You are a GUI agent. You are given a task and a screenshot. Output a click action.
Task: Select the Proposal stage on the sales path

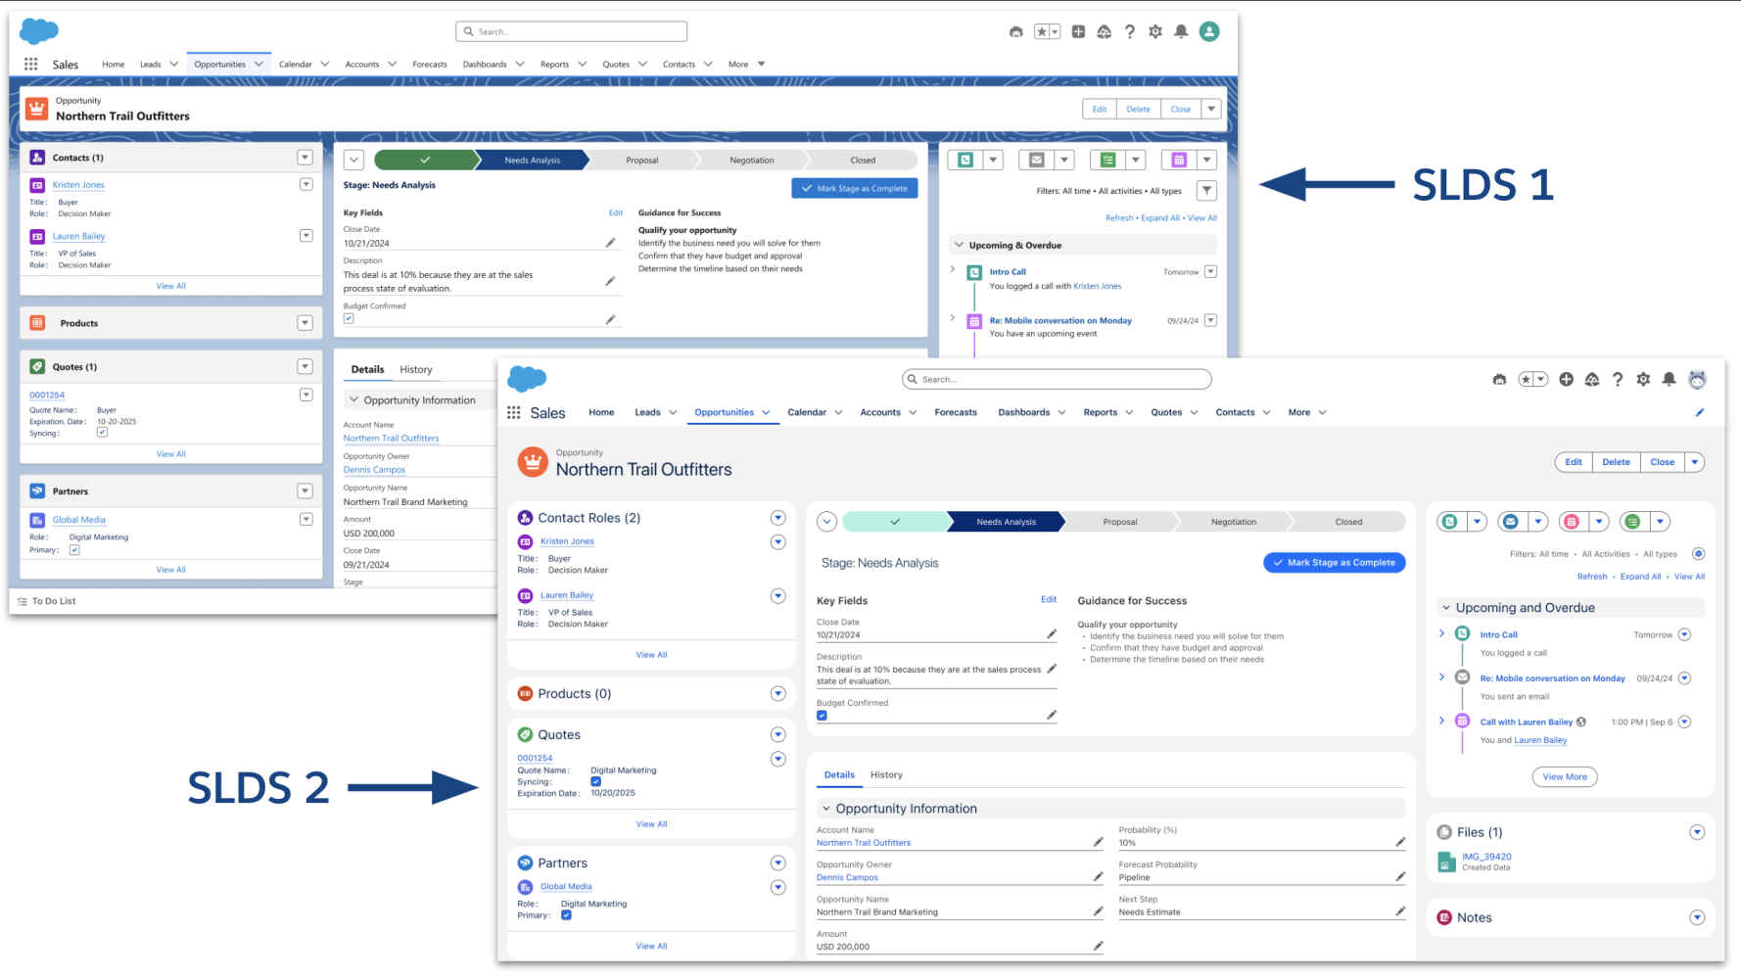(1119, 522)
